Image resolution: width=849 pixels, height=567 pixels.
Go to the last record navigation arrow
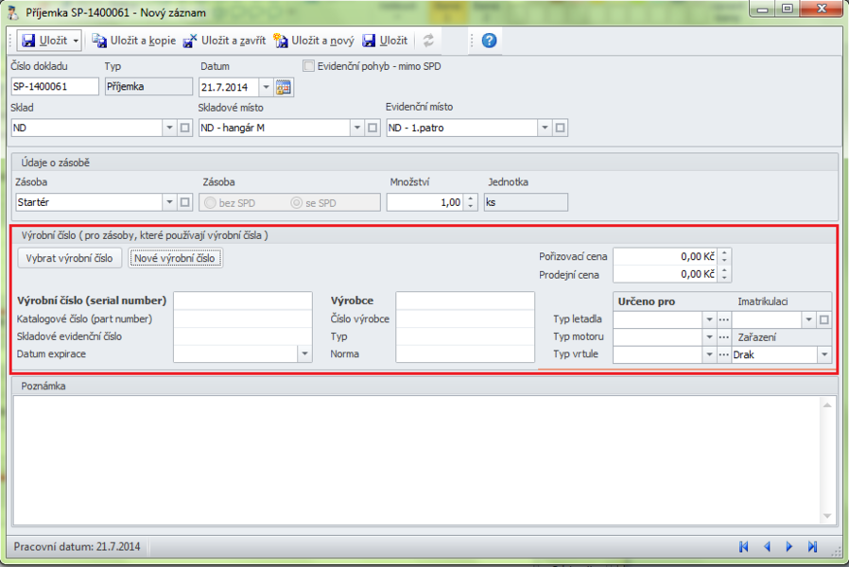tap(812, 546)
